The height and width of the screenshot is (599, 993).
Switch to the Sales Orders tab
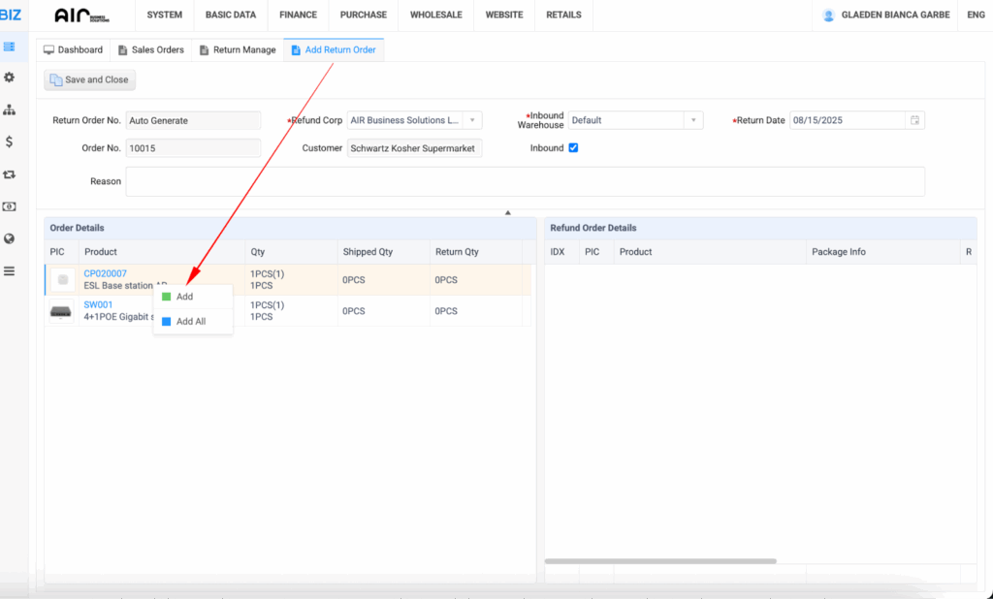[151, 49]
